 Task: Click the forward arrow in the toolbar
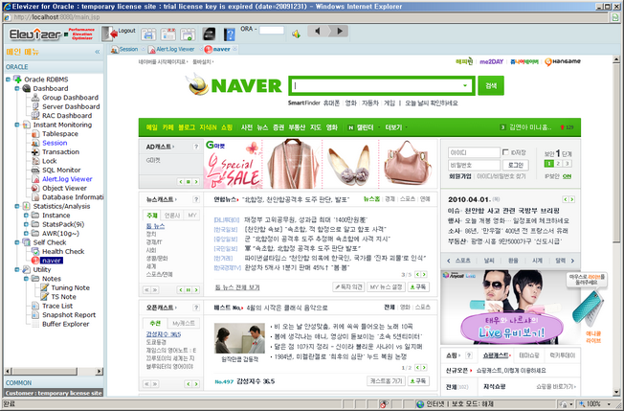[339, 31]
